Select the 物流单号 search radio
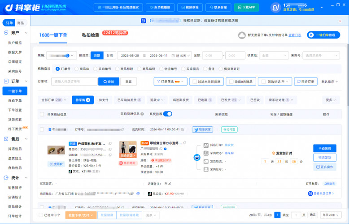The image size is (349, 224). tap(161, 69)
